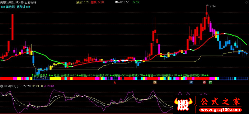Click the red 财务 $ marker icon
This screenshot has width=249, height=114.
[x=115, y=82]
